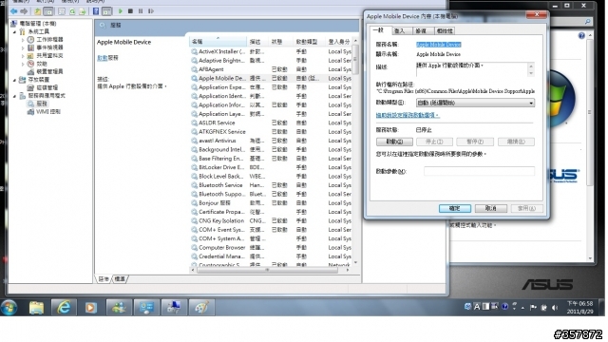This screenshot has height=342, width=608.
Task: Switch to 延伸 tab below services list
Action: 104,278
